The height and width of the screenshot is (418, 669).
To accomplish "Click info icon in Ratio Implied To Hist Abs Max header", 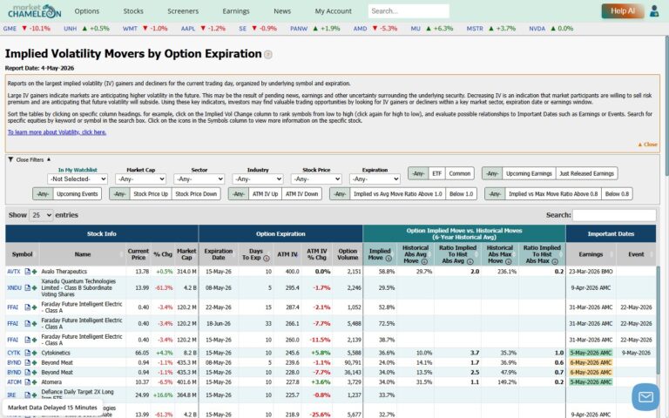I will click(x=554, y=261).
